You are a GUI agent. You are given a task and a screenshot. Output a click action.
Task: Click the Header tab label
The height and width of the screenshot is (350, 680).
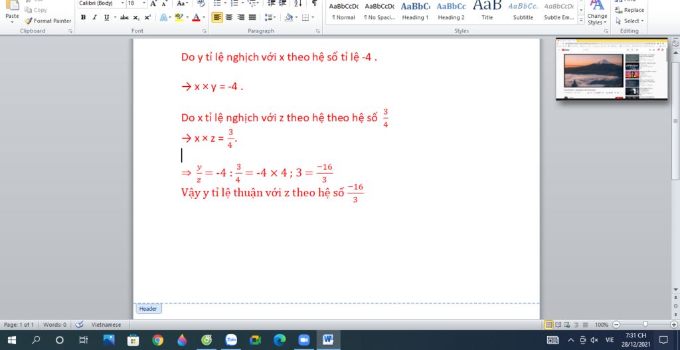tap(148, 309)
